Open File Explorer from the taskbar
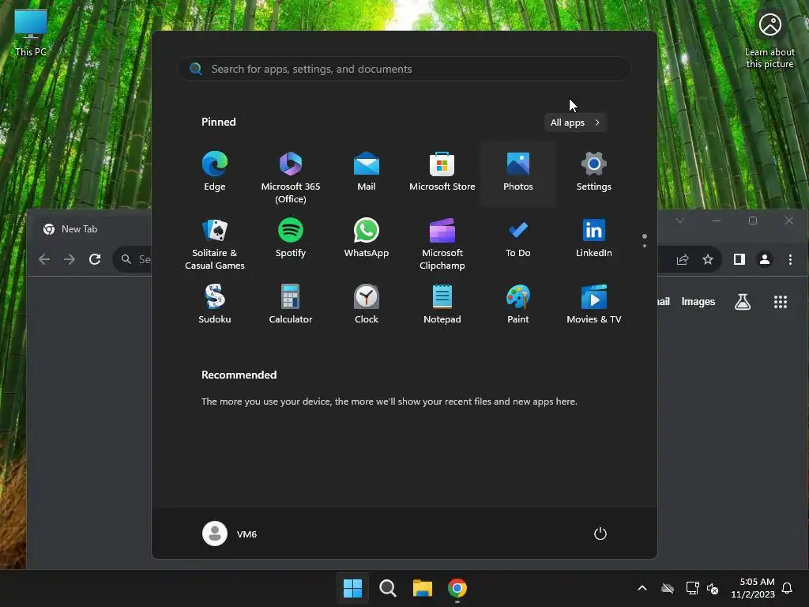 (422, 588)
